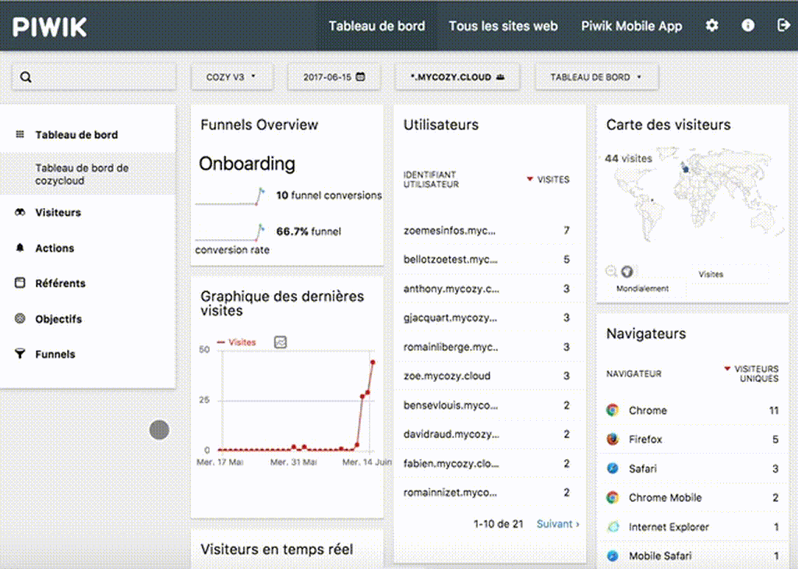798x569 pixels.
Task: Open Tableau de bord top menu
Action: (376, 26)
